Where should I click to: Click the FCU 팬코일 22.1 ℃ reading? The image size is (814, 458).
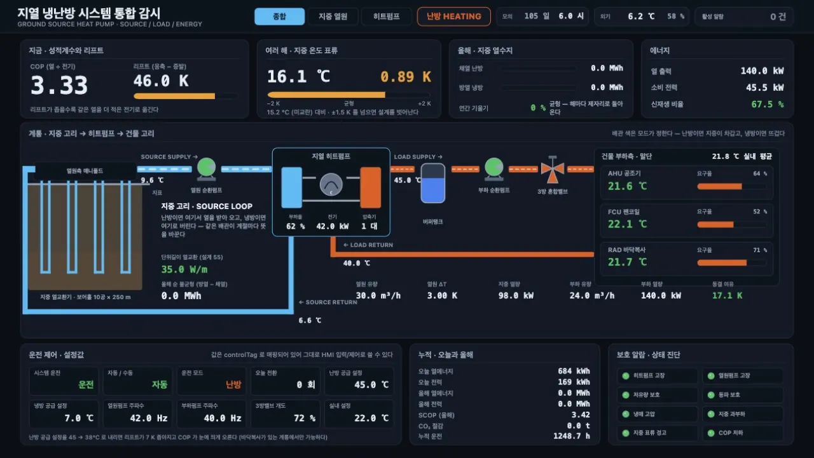[x=627, y=224]
